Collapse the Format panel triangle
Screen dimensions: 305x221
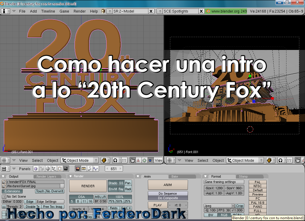205,176
